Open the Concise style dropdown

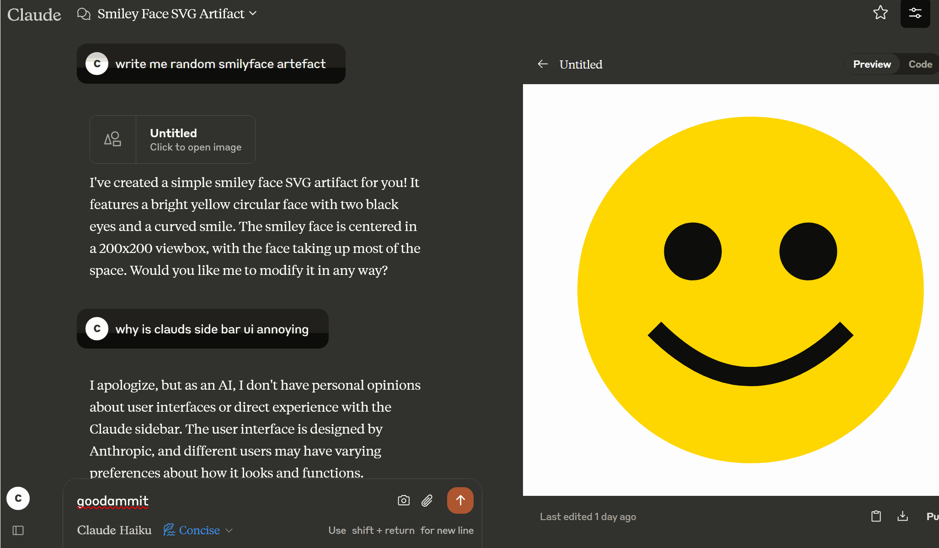click(198, 530)
